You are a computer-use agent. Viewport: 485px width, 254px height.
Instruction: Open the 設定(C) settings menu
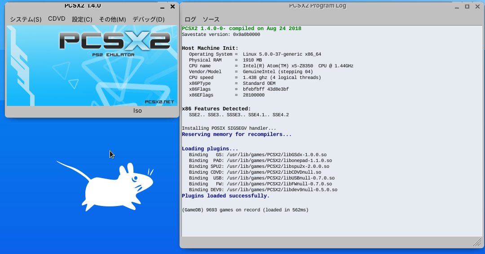coord(82,19)
